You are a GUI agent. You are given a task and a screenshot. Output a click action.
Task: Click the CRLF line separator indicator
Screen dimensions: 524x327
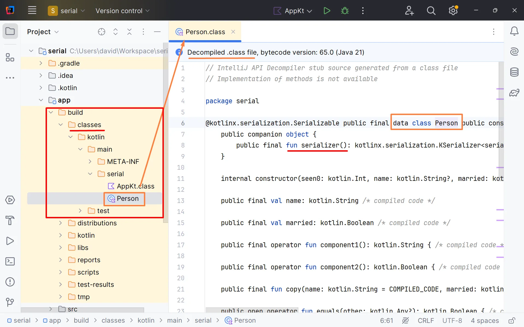tap(425, 320)
